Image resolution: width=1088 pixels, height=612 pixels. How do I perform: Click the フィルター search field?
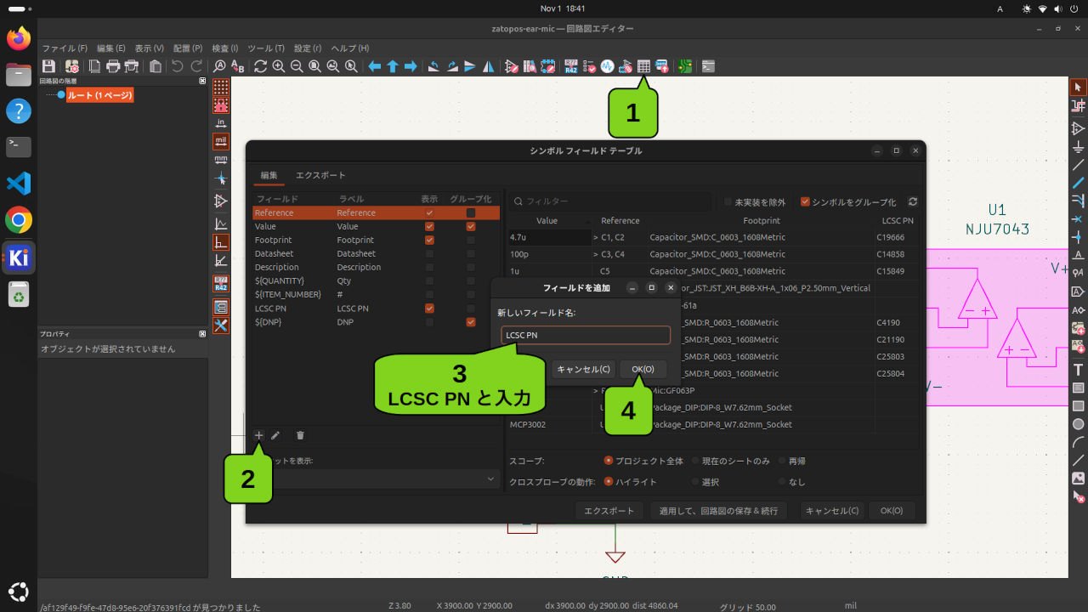click(610, 201)
